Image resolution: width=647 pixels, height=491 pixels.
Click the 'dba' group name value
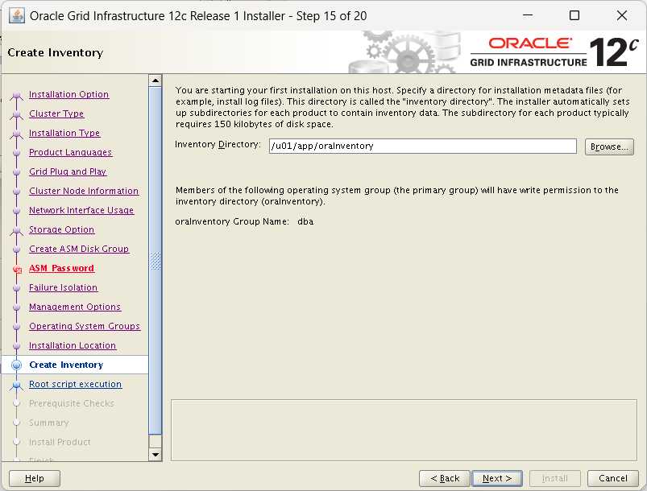305,222
